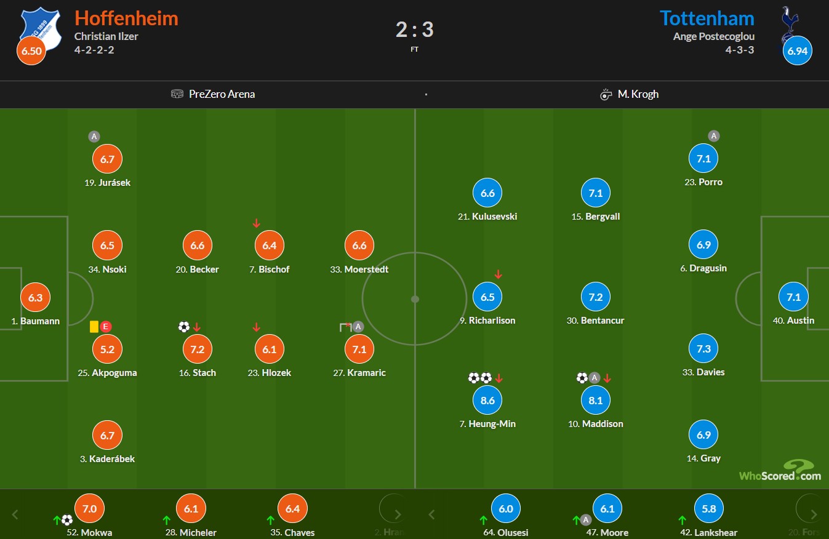Show previous Tottenham substitutes with left chevron
The image size is (829, 539).
tap(432, 514)
